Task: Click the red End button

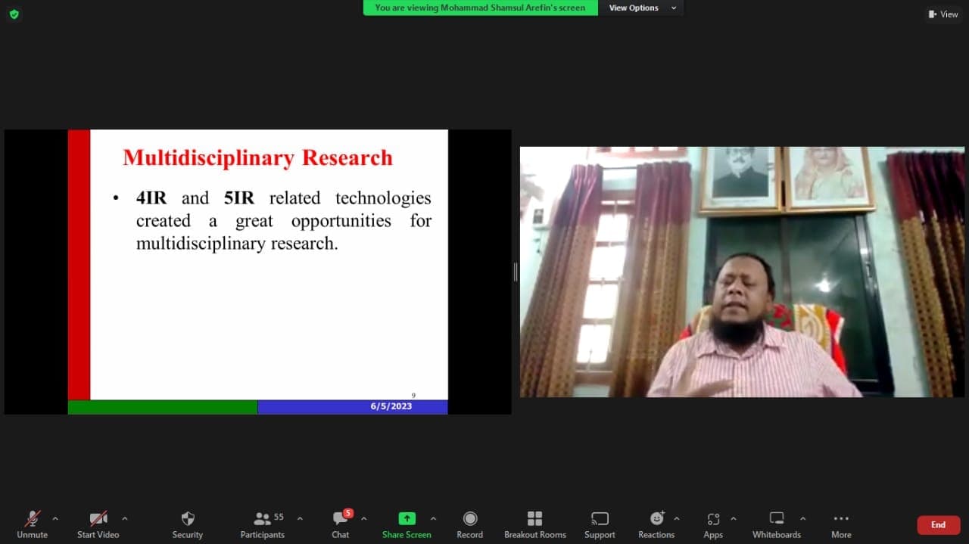Action: coord(938,524)
